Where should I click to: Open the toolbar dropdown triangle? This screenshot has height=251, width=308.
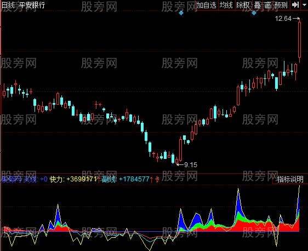pos(304,5)
